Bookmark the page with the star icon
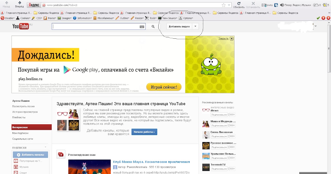331x174 pixels. click(x=224, y=5)
